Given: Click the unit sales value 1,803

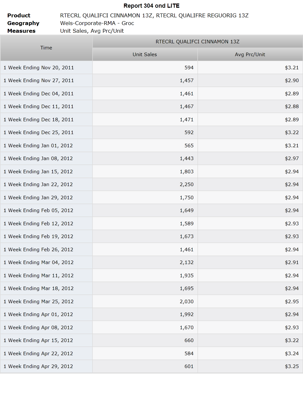Looking at the screenshot, I should click(187, 172).
